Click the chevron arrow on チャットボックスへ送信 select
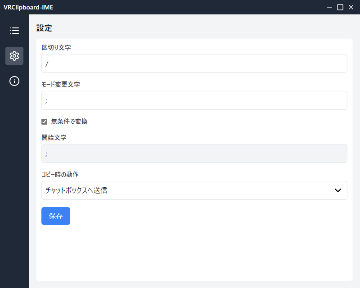The image size is (360, 288). tap(338, 190)
